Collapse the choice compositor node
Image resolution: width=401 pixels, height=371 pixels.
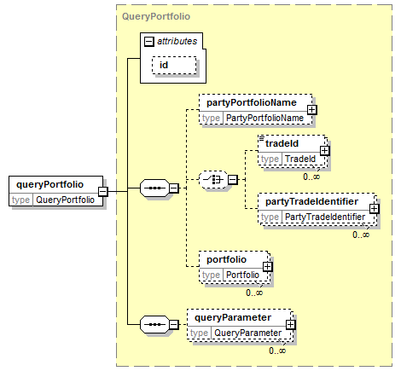233,180
